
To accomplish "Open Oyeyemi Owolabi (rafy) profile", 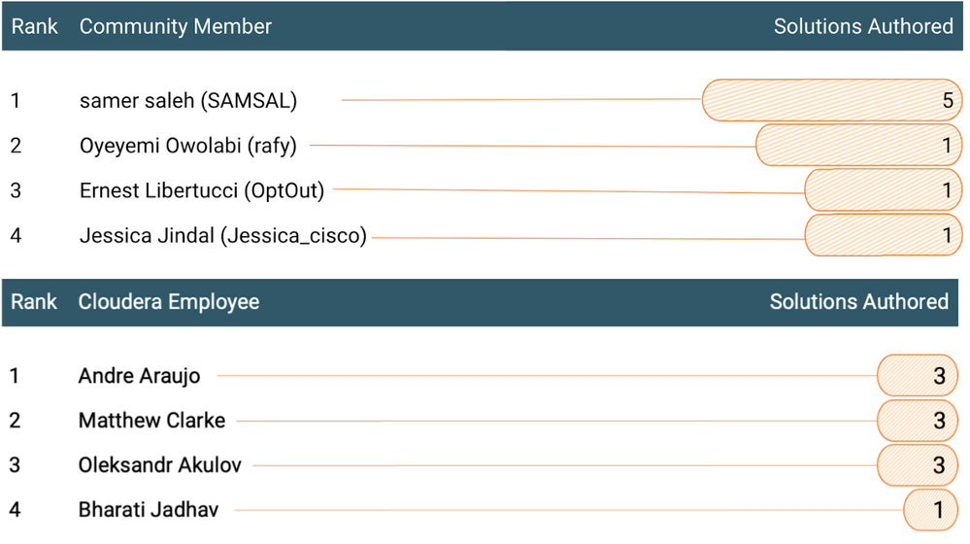I will [187, 147].
